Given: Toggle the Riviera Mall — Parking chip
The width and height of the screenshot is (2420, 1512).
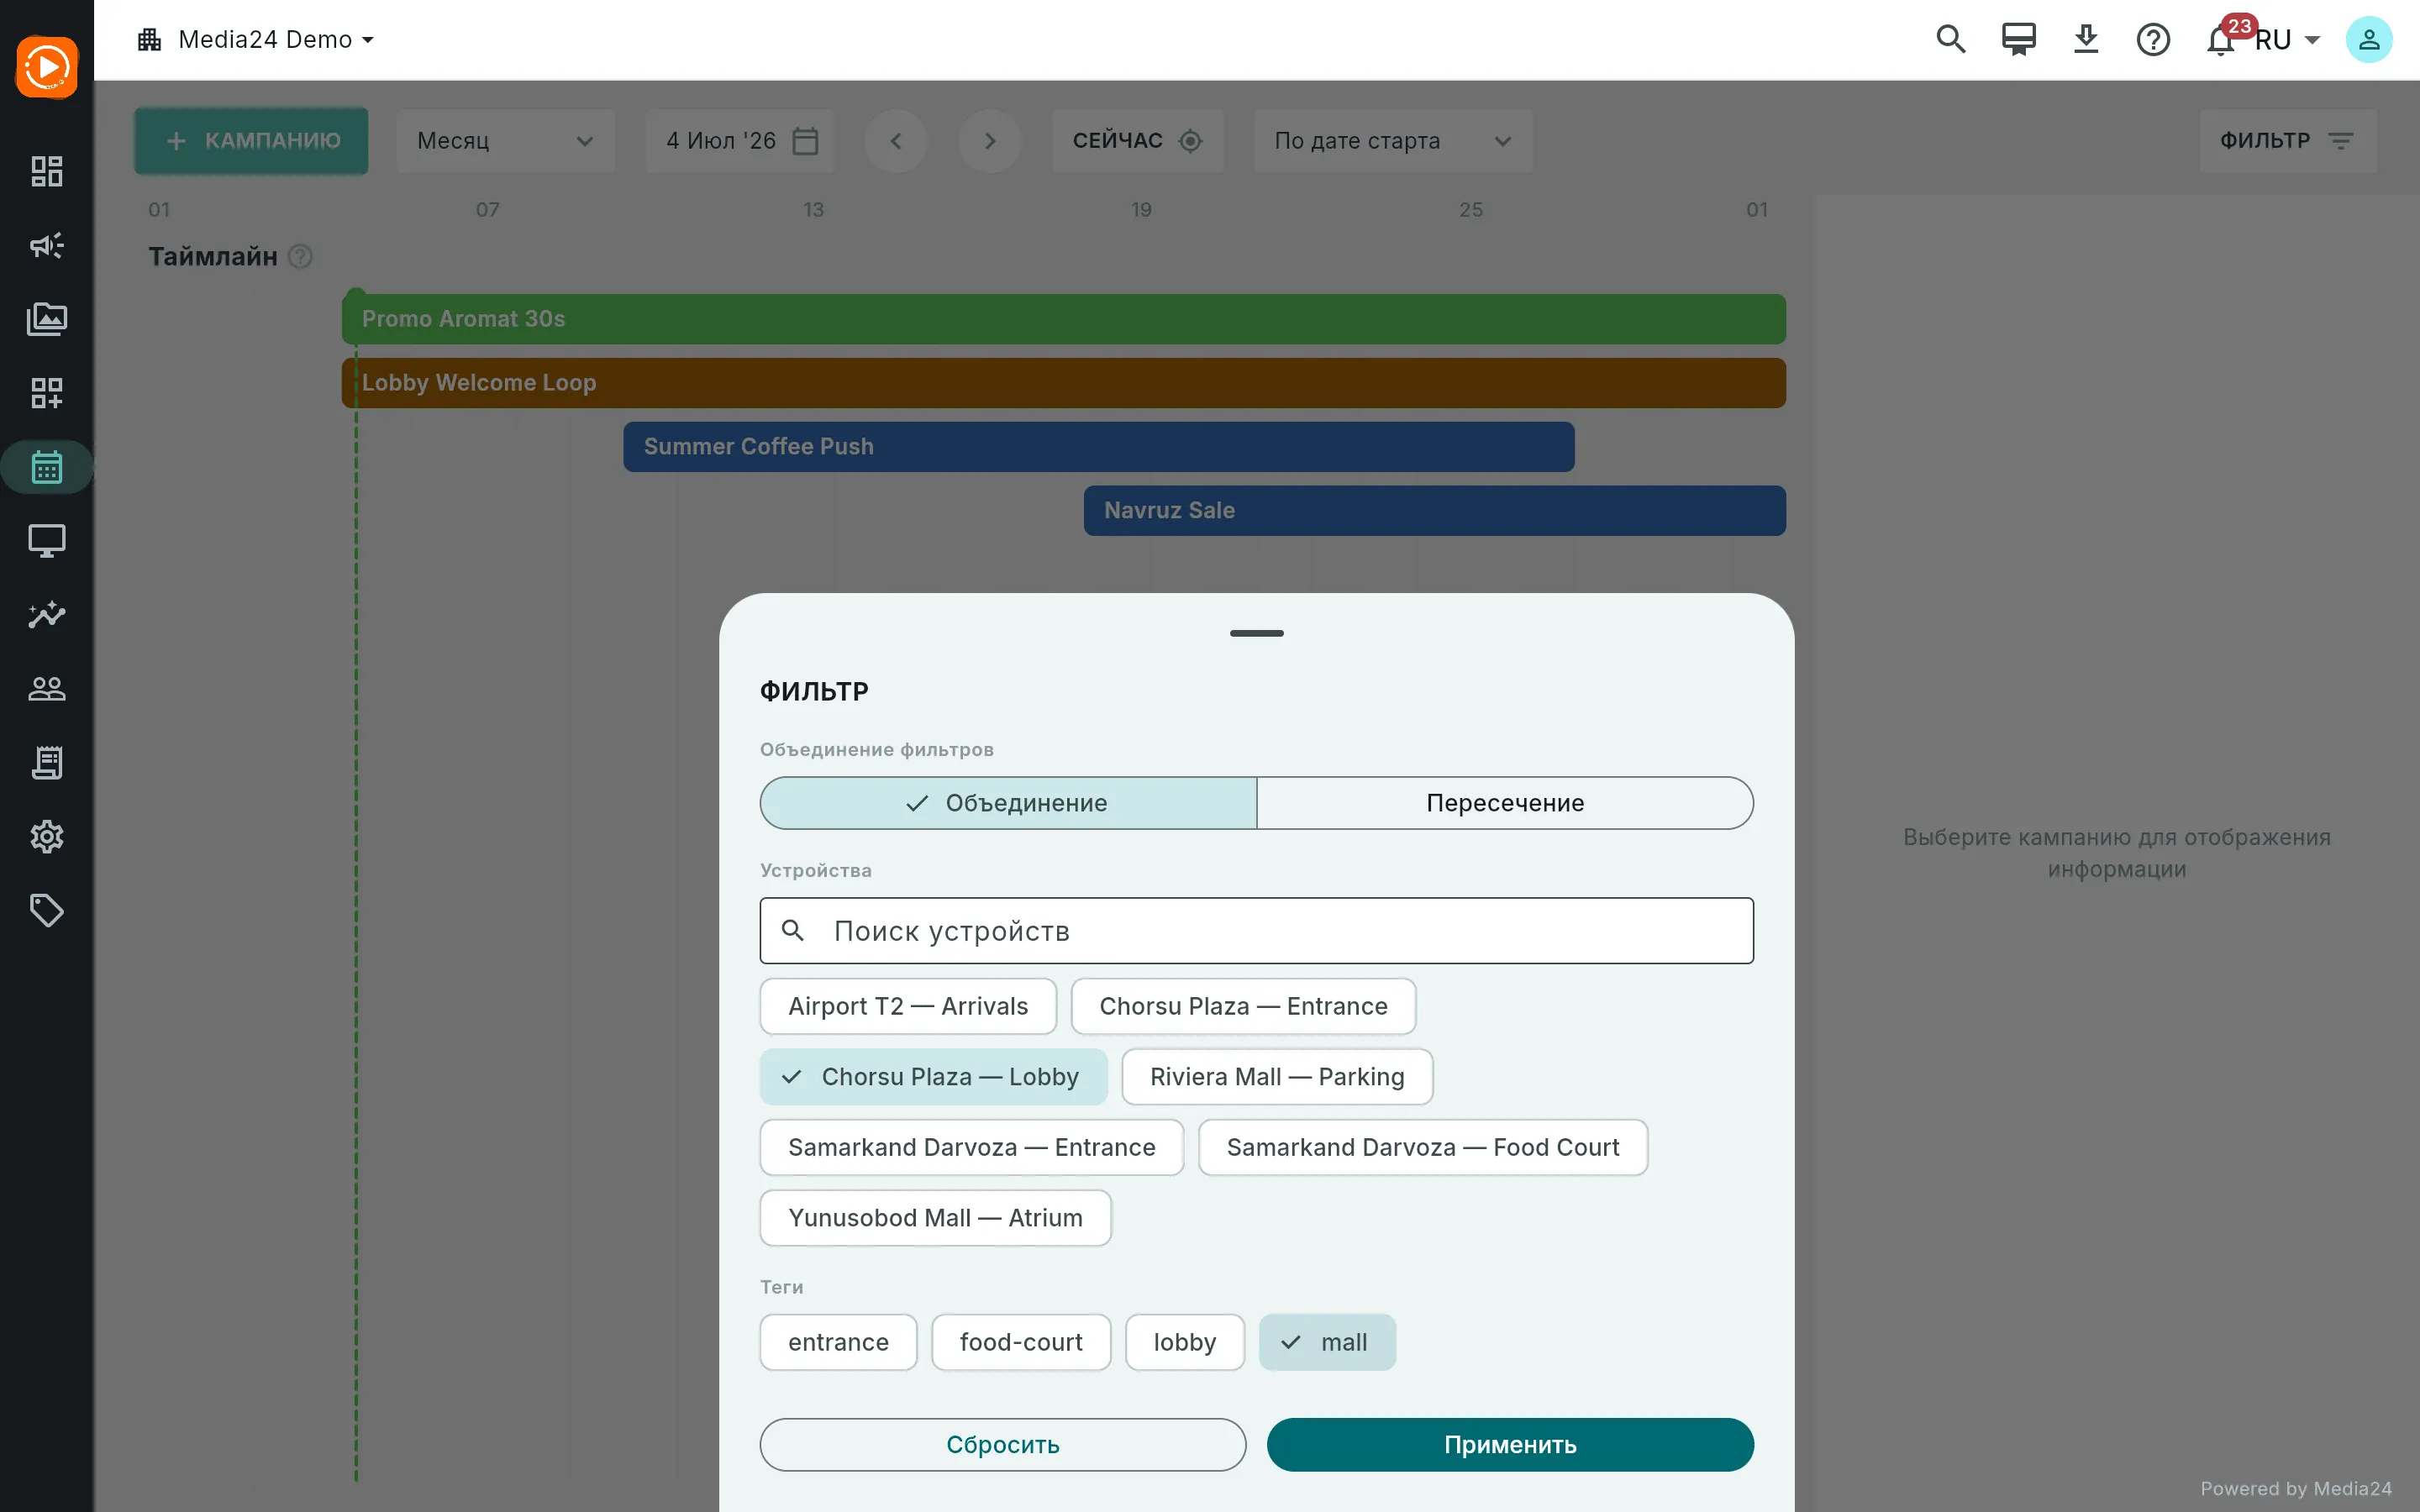Looking at the screenshot, I should [x=1277, y=1077].
